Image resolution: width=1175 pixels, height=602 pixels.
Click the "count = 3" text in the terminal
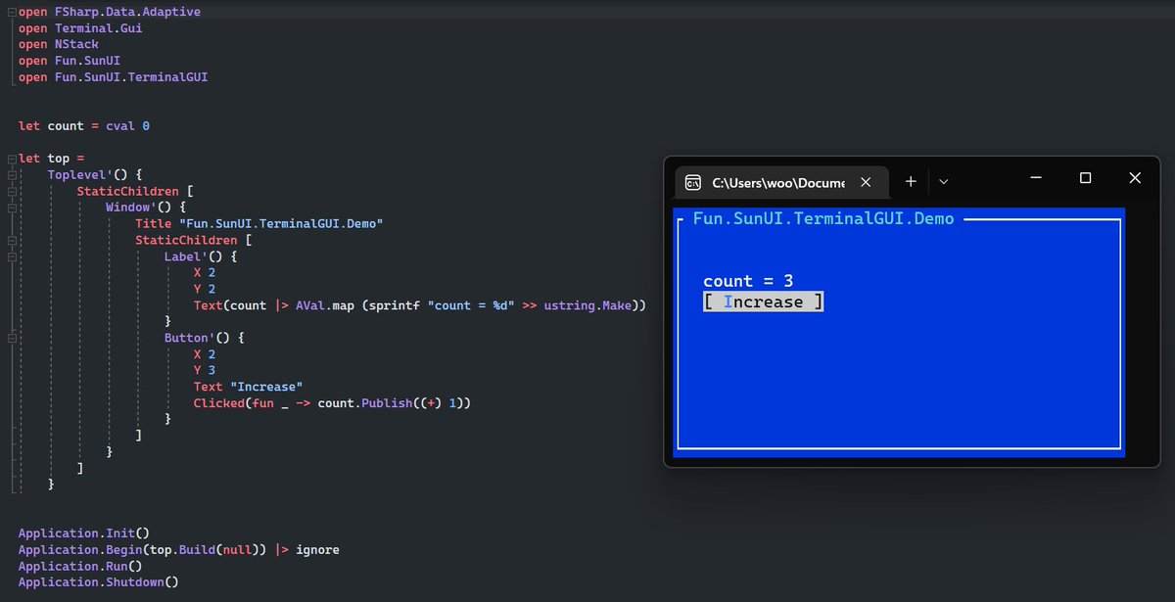click(x=748, y=280)
